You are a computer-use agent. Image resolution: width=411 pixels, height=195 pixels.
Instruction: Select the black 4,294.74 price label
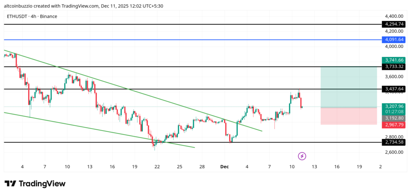393,24
